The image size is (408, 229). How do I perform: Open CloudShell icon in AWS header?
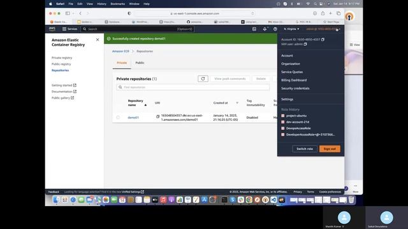click(x=254, y=29)
